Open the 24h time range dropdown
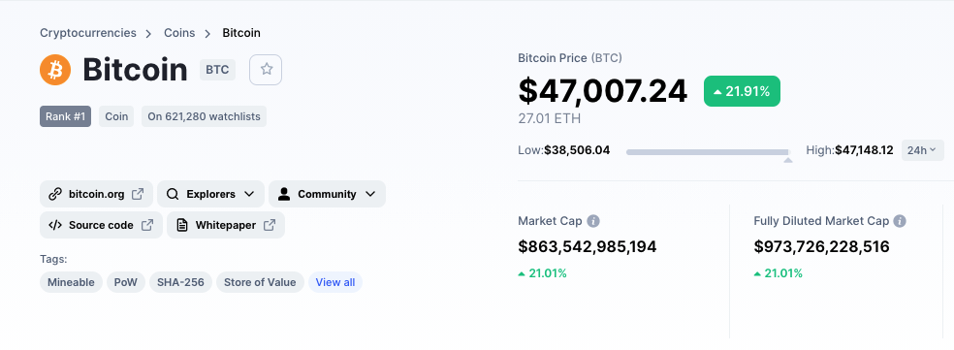Screen dimensions: 954x350 click(922, 150)
